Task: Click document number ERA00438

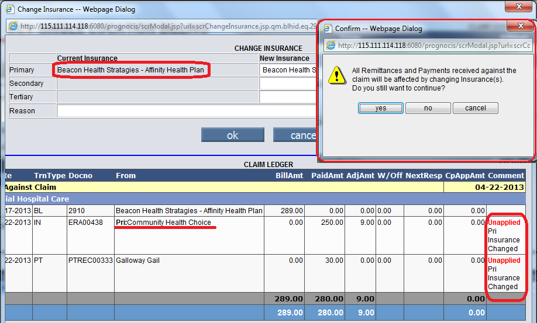Action: [x=85, y=223]
